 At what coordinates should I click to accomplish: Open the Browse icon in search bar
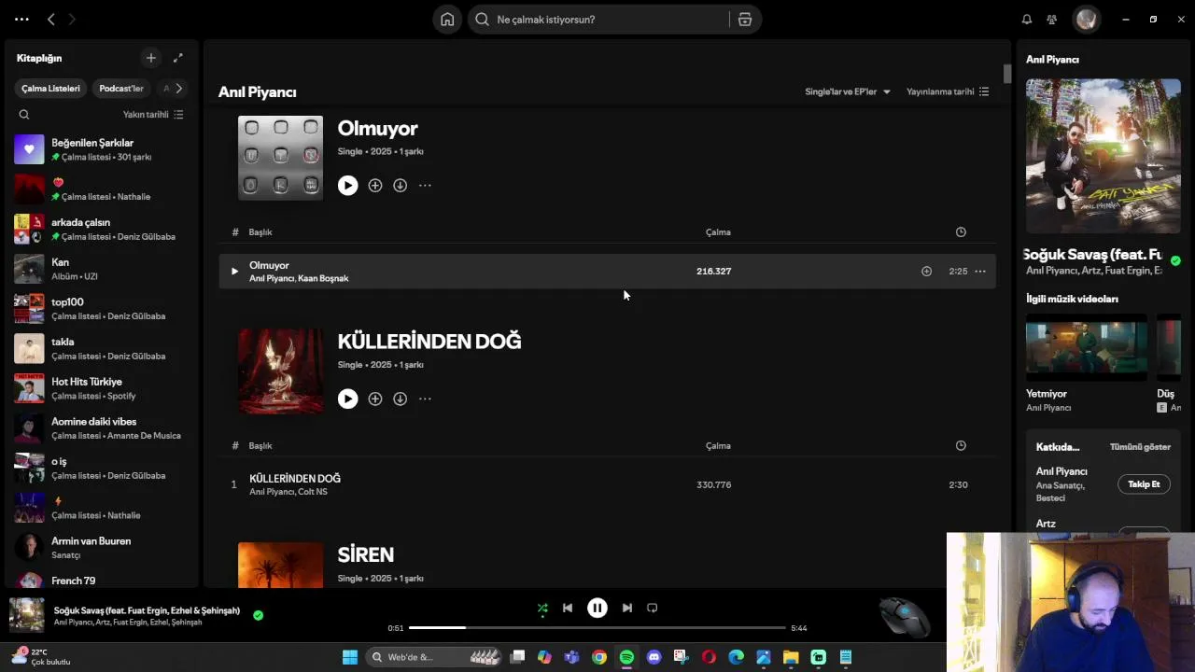click(745, 20)
